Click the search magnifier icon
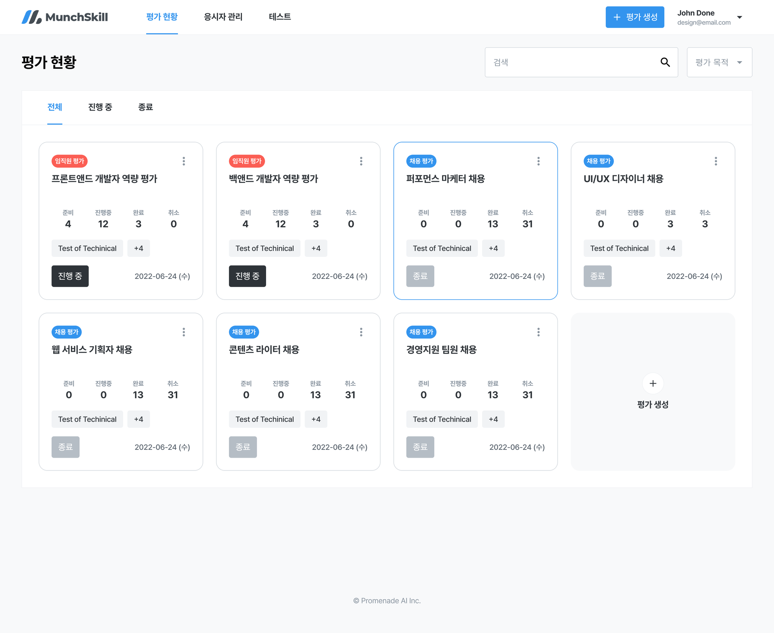The image size is (774, 633). [x=665, y=62]
